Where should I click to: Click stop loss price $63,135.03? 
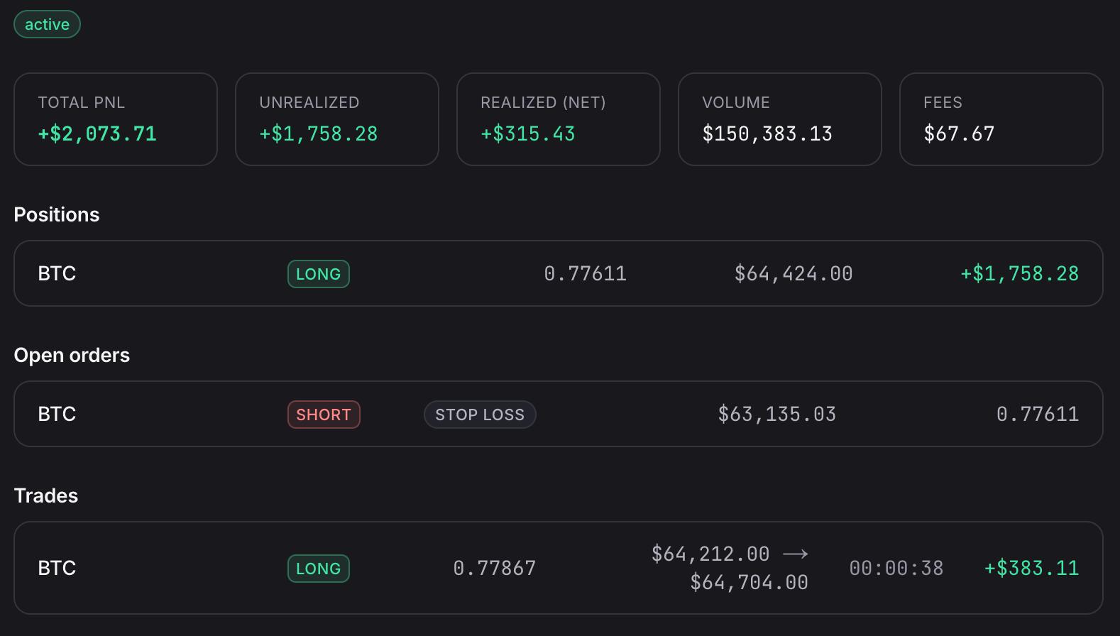(777, 415)
